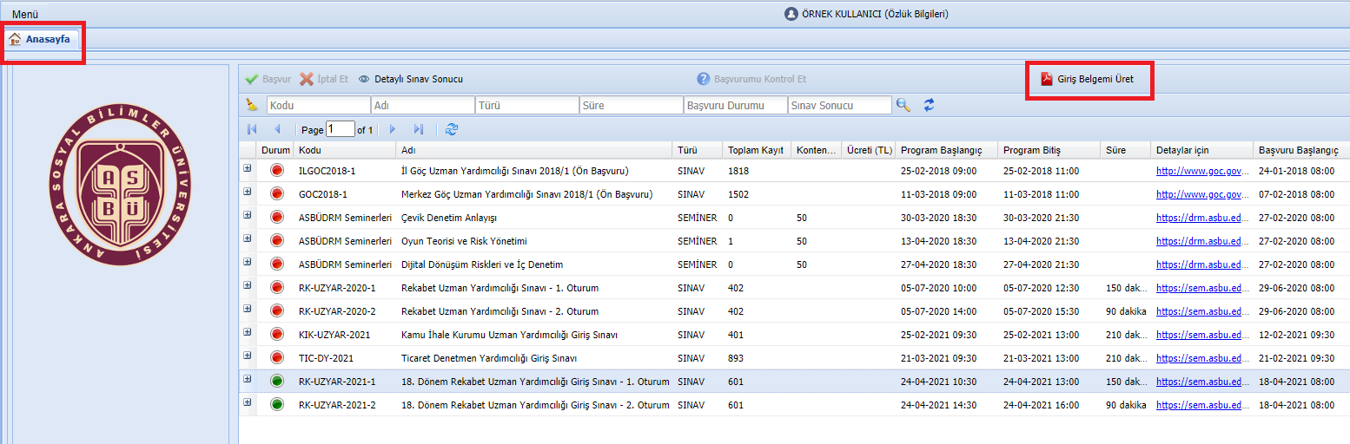Click the Başvur button
The width and height of the screenshot is (1350, 444).
[x=268, y=79]
